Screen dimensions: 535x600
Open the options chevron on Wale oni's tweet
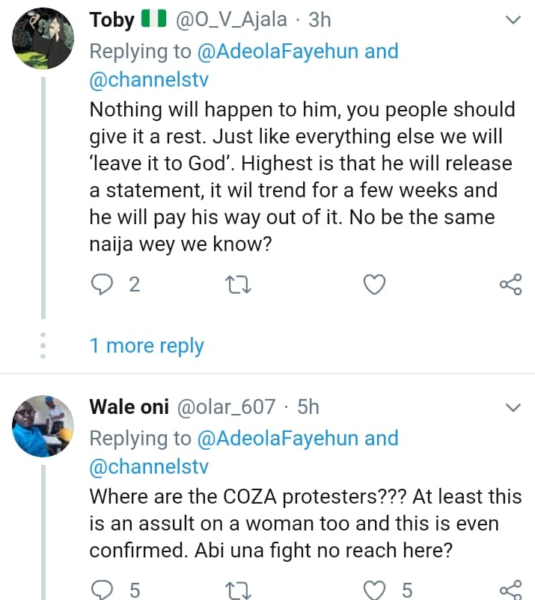(x=513, y=408)
